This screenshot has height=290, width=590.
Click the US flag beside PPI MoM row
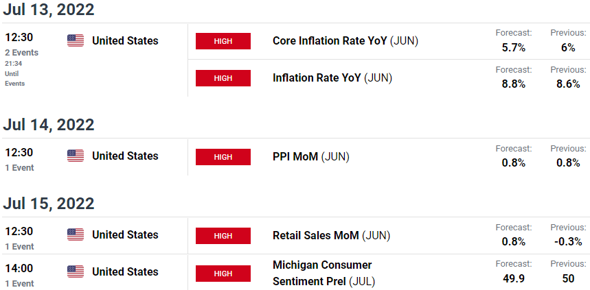click(x=76, y=156)
